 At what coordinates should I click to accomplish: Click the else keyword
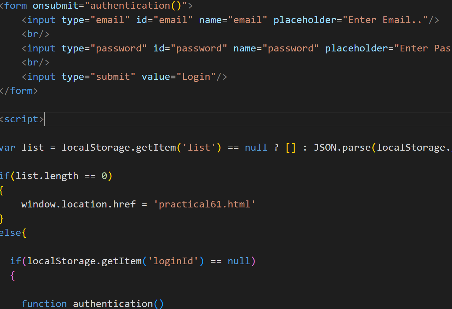pos(10,233)
